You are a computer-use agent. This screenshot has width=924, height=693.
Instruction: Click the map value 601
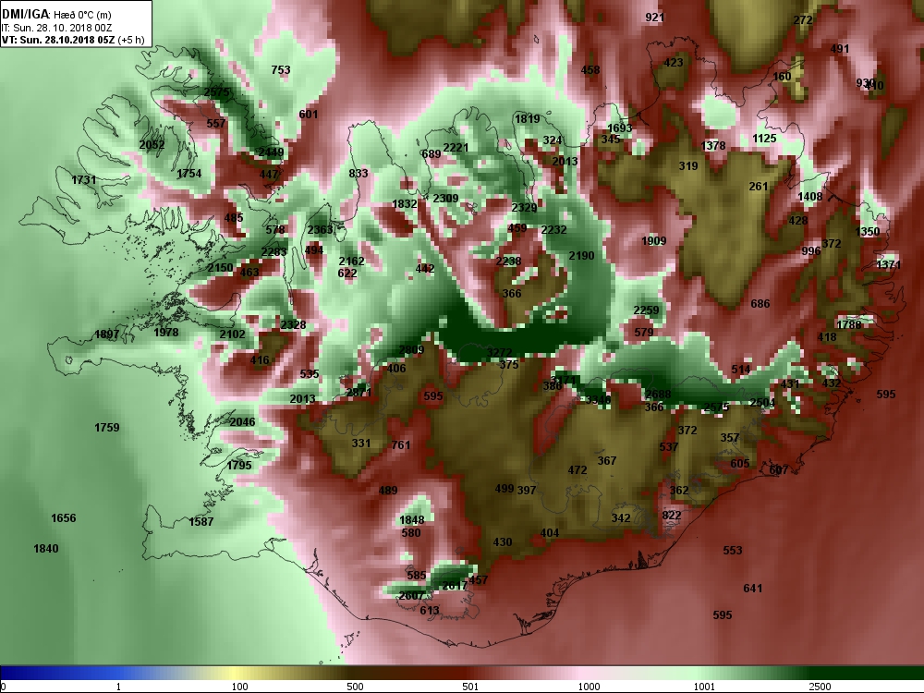coord(309,115)
